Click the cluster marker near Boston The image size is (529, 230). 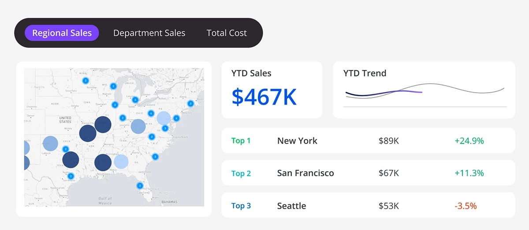pos(190,104)
